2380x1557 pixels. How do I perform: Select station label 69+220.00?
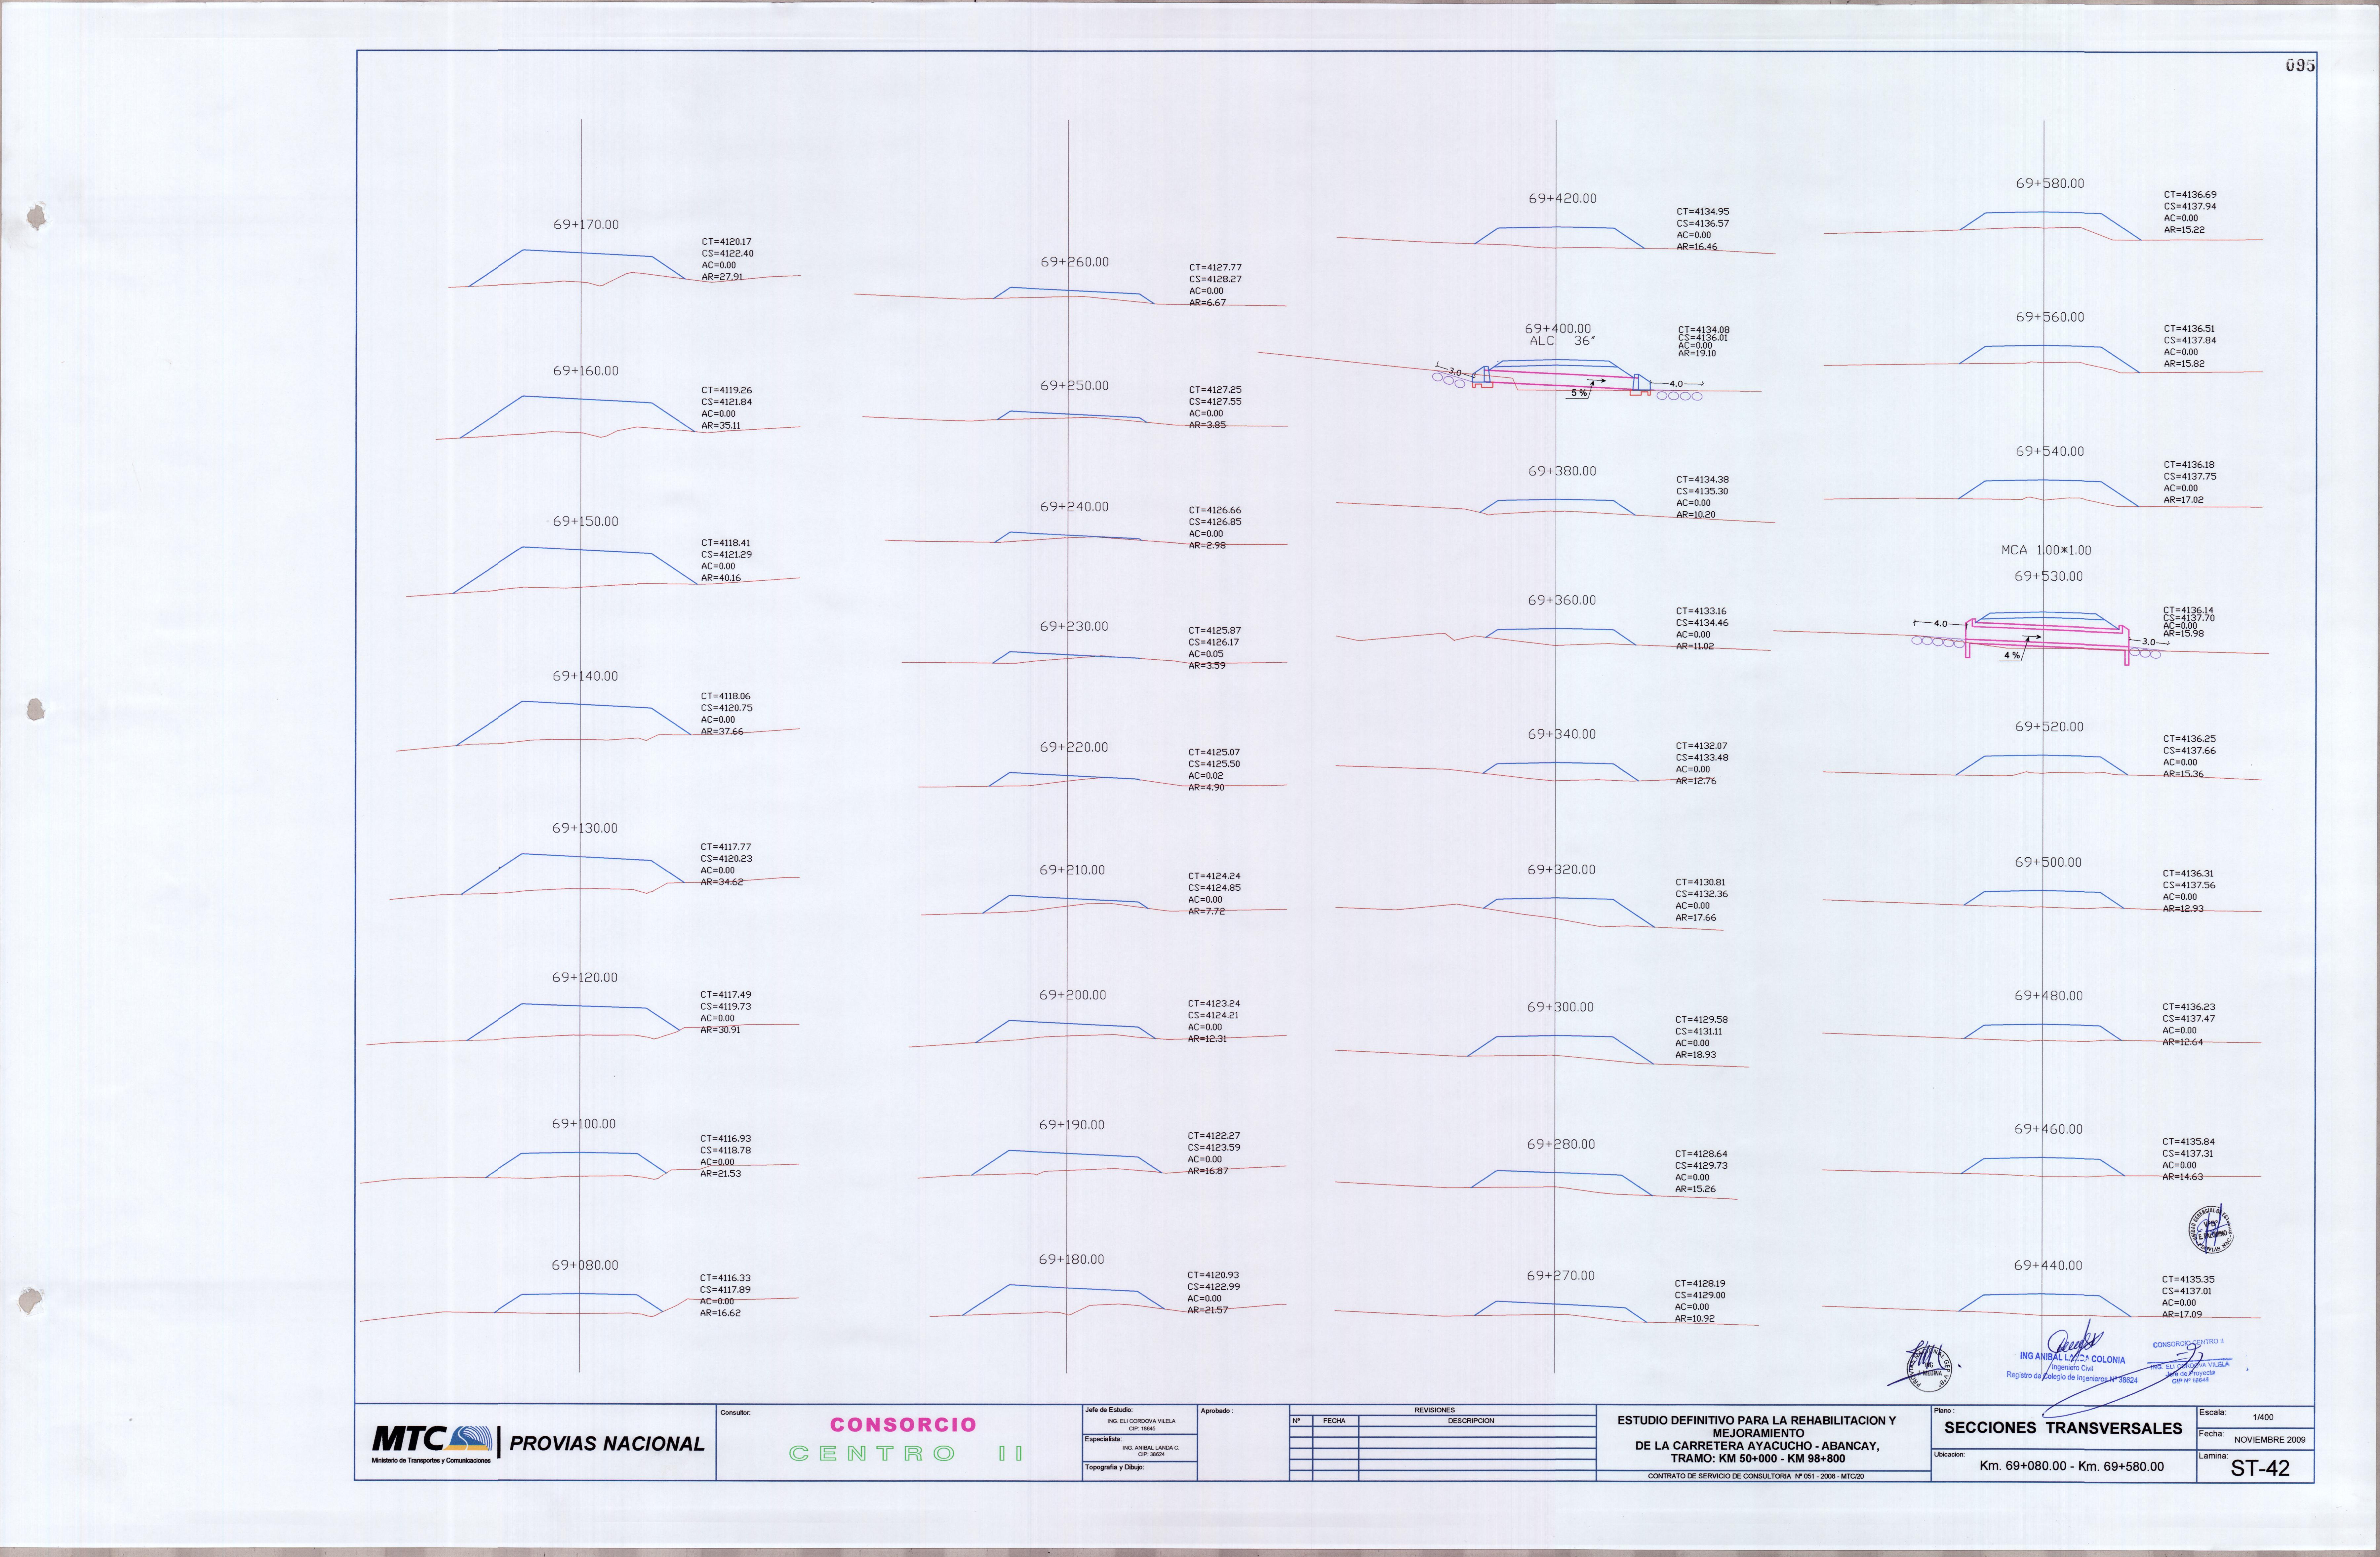pyautogui.click(x=1074, y=748)
